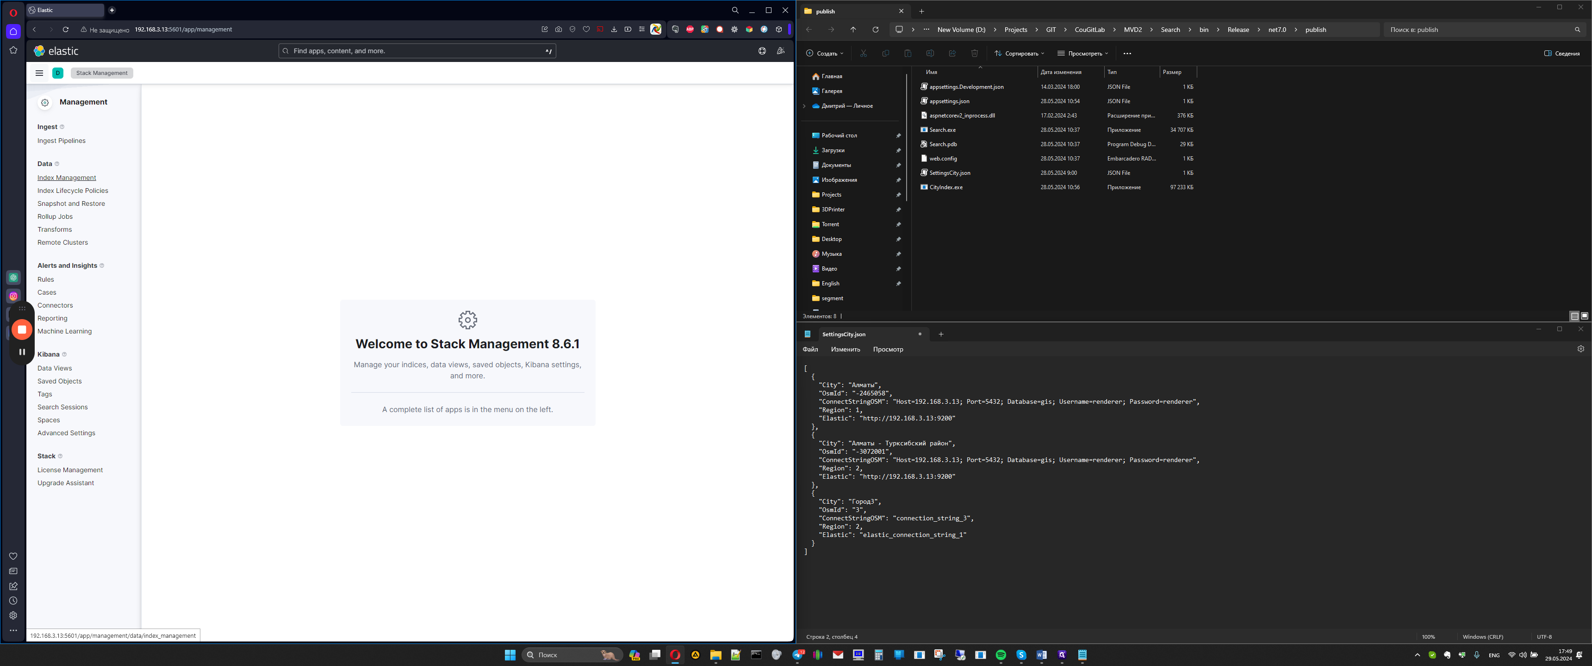Expand the breadcrumb chevron after Release
Viewport: 1592px width, 666px height.
tap(1258, 30)
